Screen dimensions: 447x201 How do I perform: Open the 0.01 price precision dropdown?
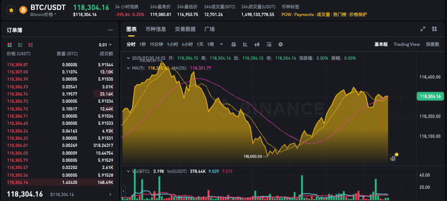105,45
